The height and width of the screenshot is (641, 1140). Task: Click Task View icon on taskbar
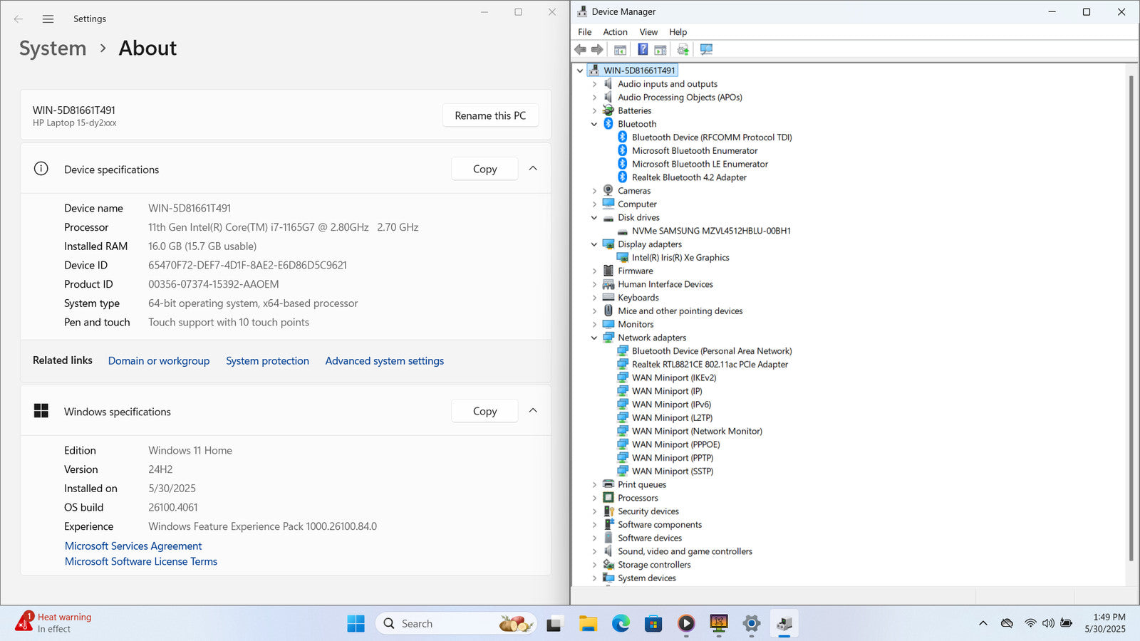[554, 624]
